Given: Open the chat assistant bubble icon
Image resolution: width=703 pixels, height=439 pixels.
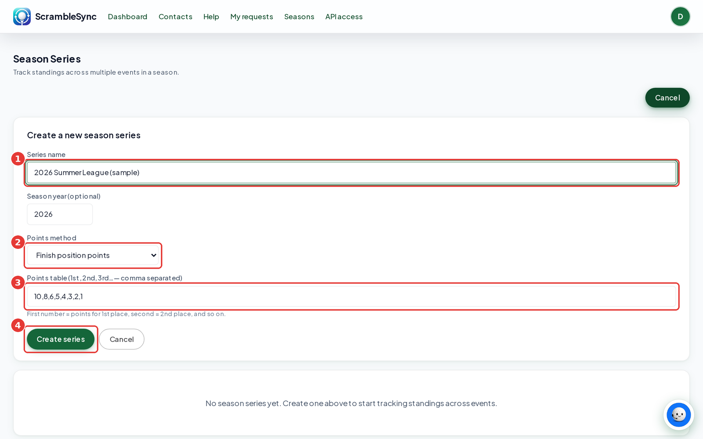Looking at the screenshot, I should pyautogui.click(x=678, y=415).
